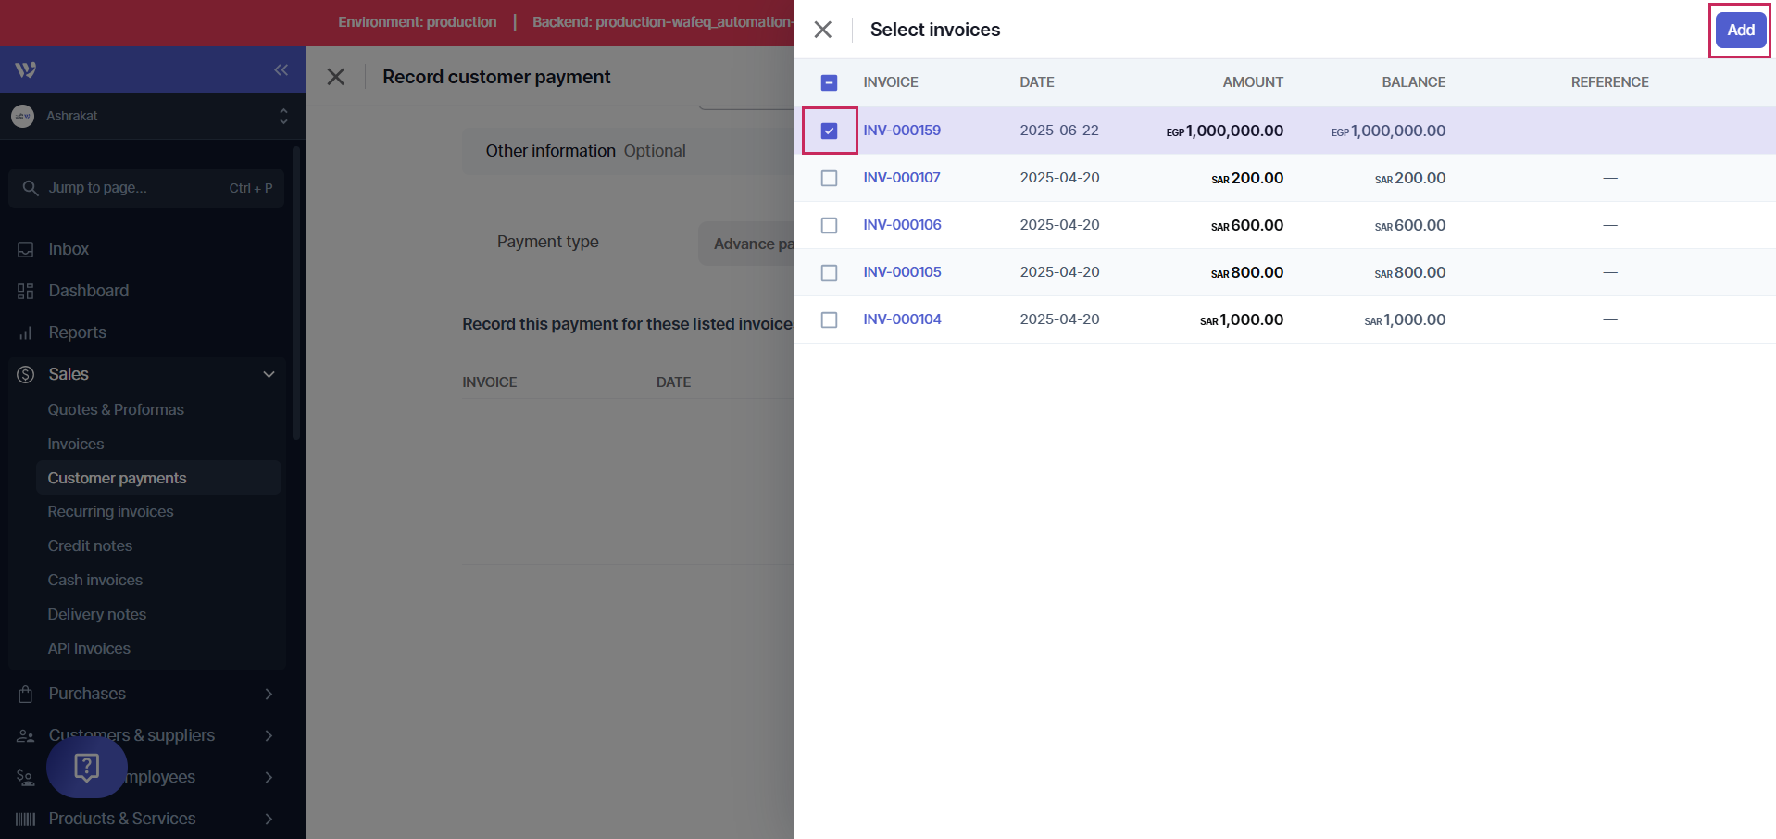Viewport: 1776px width, 839px height.
Task: Close the Record customer payment form
Action: 336,77
